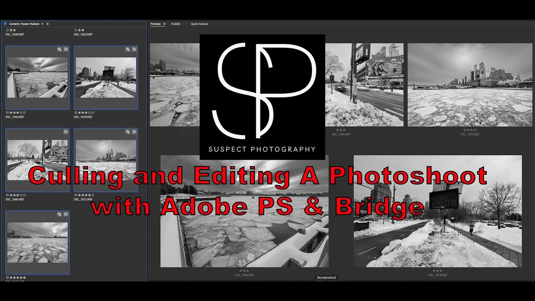Click the reject icon beside the five-star rating

pos(7,278)
